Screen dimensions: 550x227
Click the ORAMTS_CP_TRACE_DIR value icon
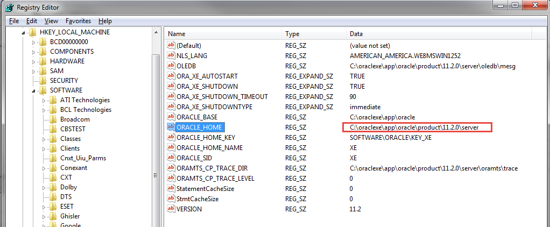tap(171, 168)
